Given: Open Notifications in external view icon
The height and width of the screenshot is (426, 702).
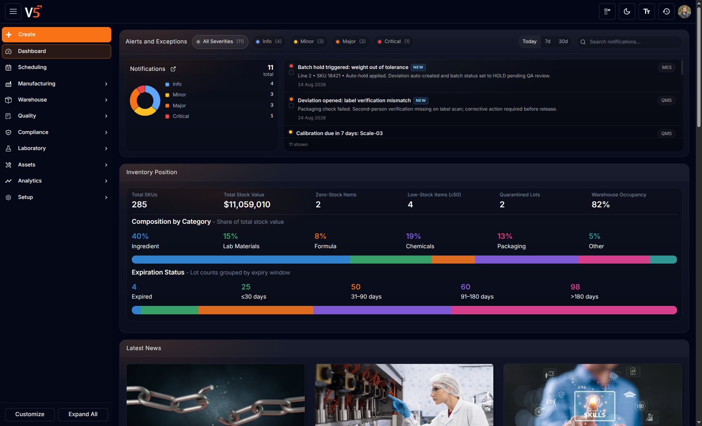Looking at the screenshot, I should tap(173, 69).
